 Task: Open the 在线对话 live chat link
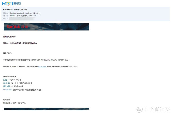pos(7,83)
